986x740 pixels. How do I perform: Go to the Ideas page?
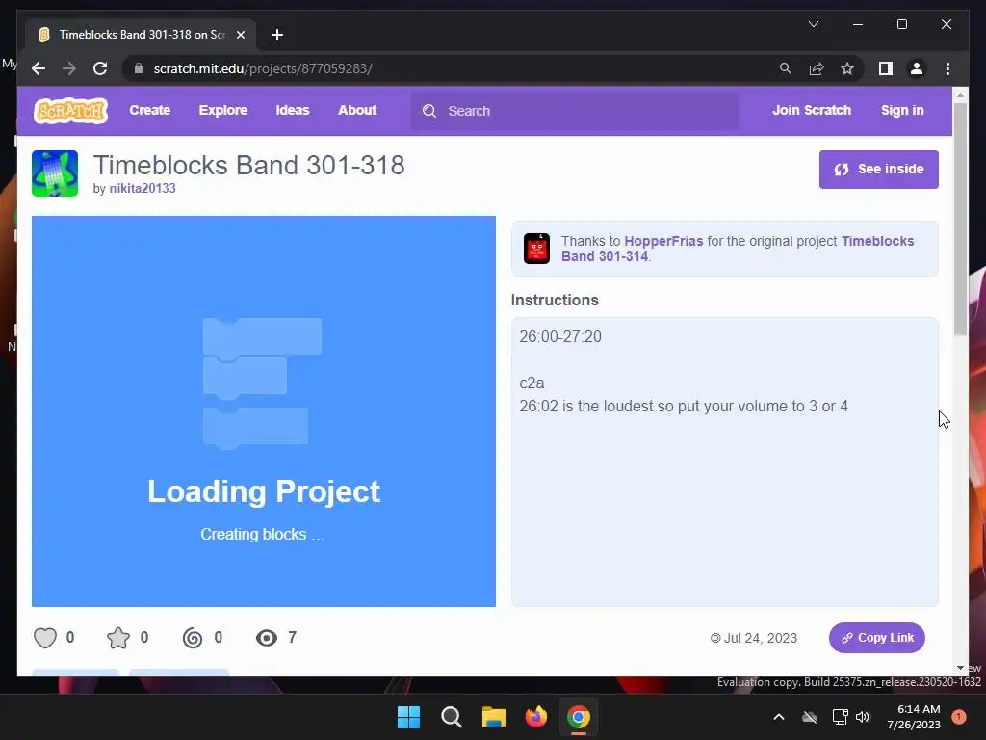(293, 110)
